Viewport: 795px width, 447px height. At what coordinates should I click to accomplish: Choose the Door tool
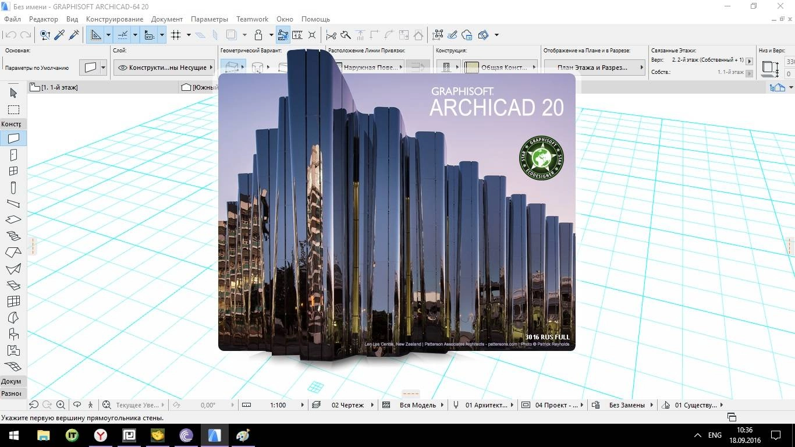pyautogui.click(x=13, y=155)
